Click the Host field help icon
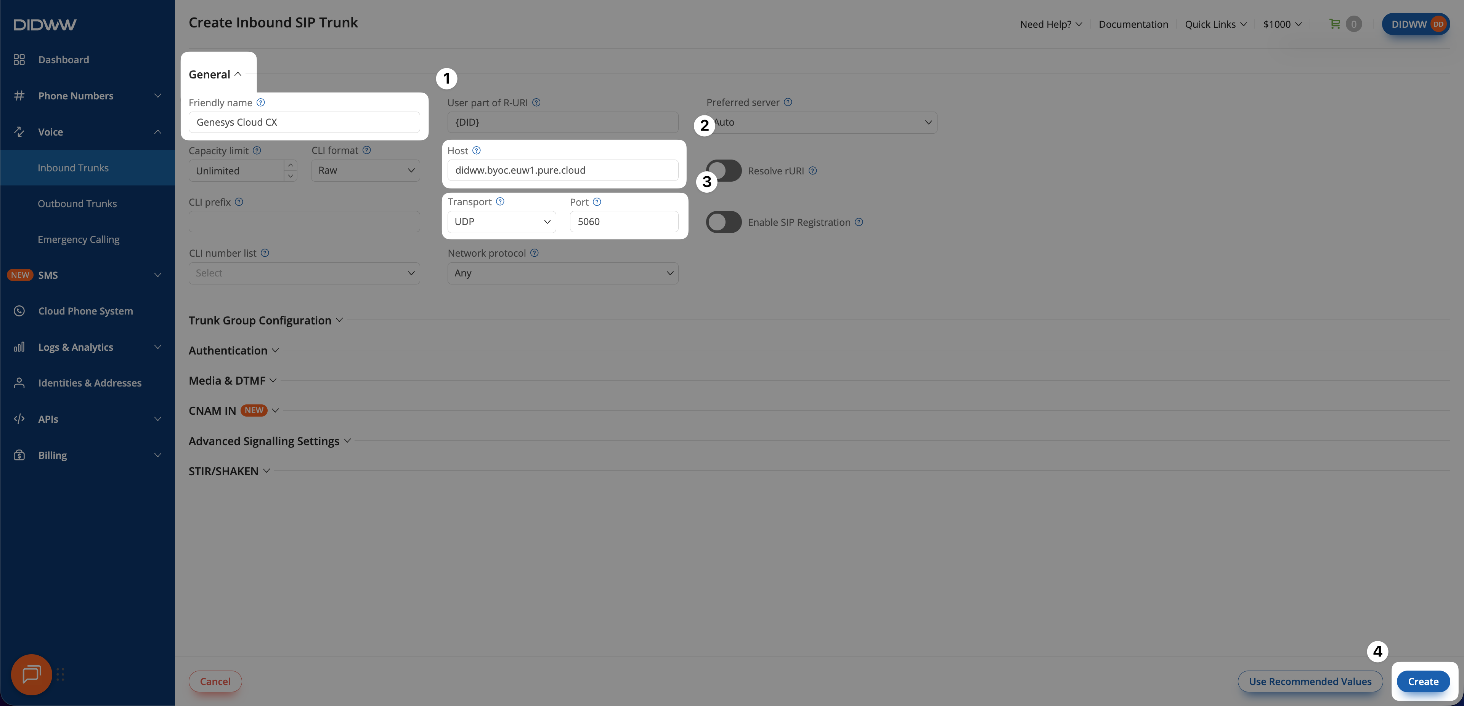 (x=476, y=150)
